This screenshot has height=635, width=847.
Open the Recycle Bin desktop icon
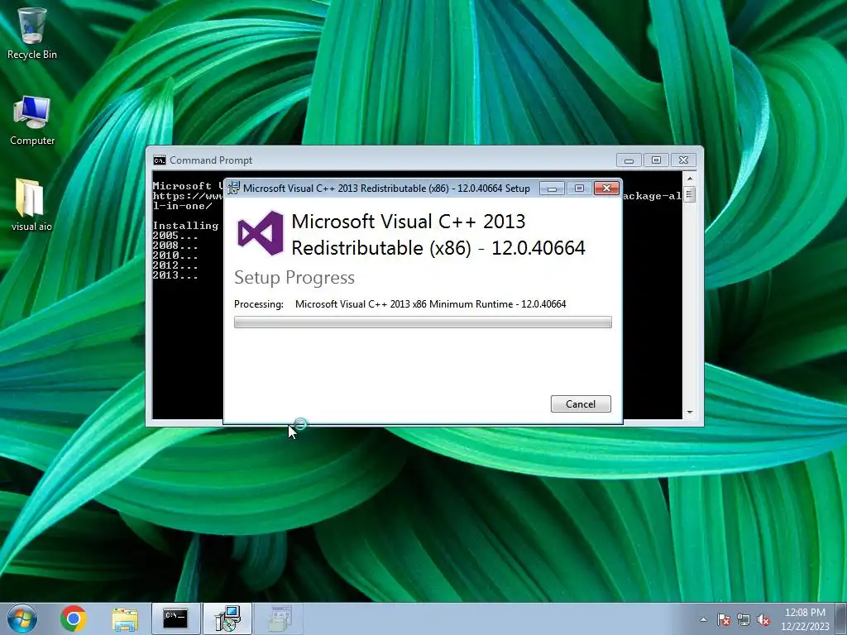pos(32,33)
